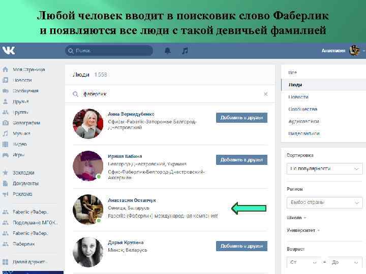Open Подслушано МГОК group shortcut
Image resolution: width=366 pixels, height=274 pixels.
36,223
